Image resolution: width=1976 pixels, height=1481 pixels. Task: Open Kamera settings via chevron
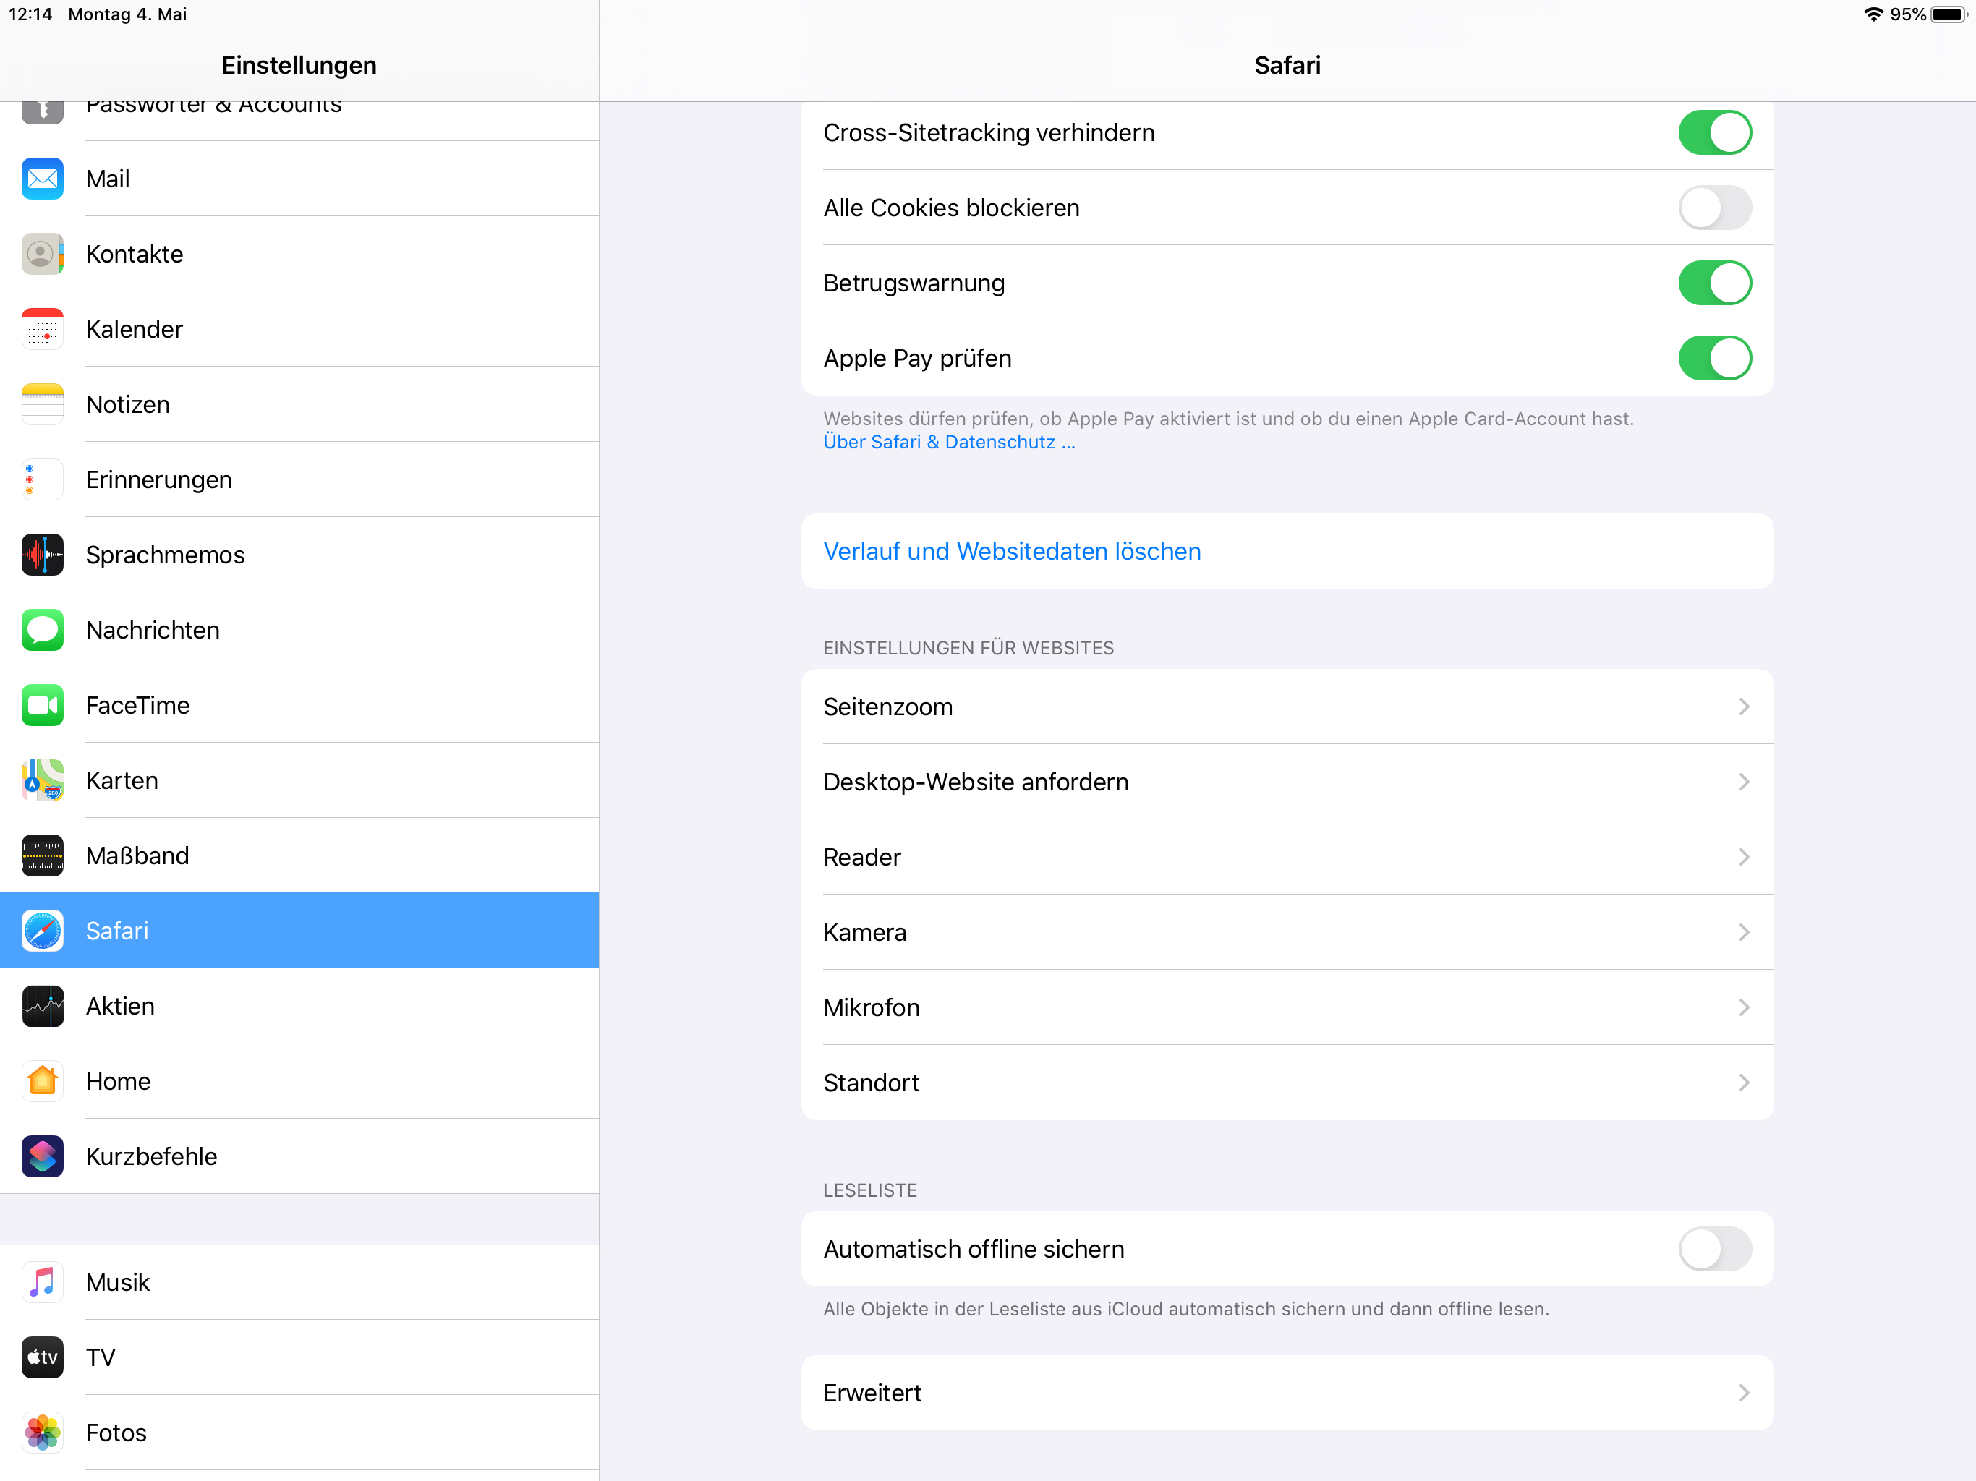(1744, 931)
